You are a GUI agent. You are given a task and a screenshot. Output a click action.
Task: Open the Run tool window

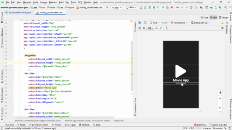click(x=10, y=125)
